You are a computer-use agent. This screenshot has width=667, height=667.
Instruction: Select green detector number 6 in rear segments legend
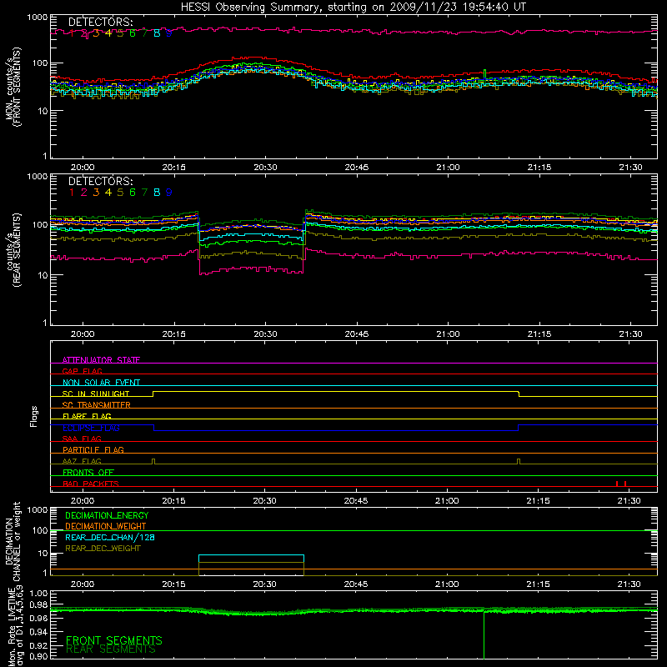click(133, 193)
